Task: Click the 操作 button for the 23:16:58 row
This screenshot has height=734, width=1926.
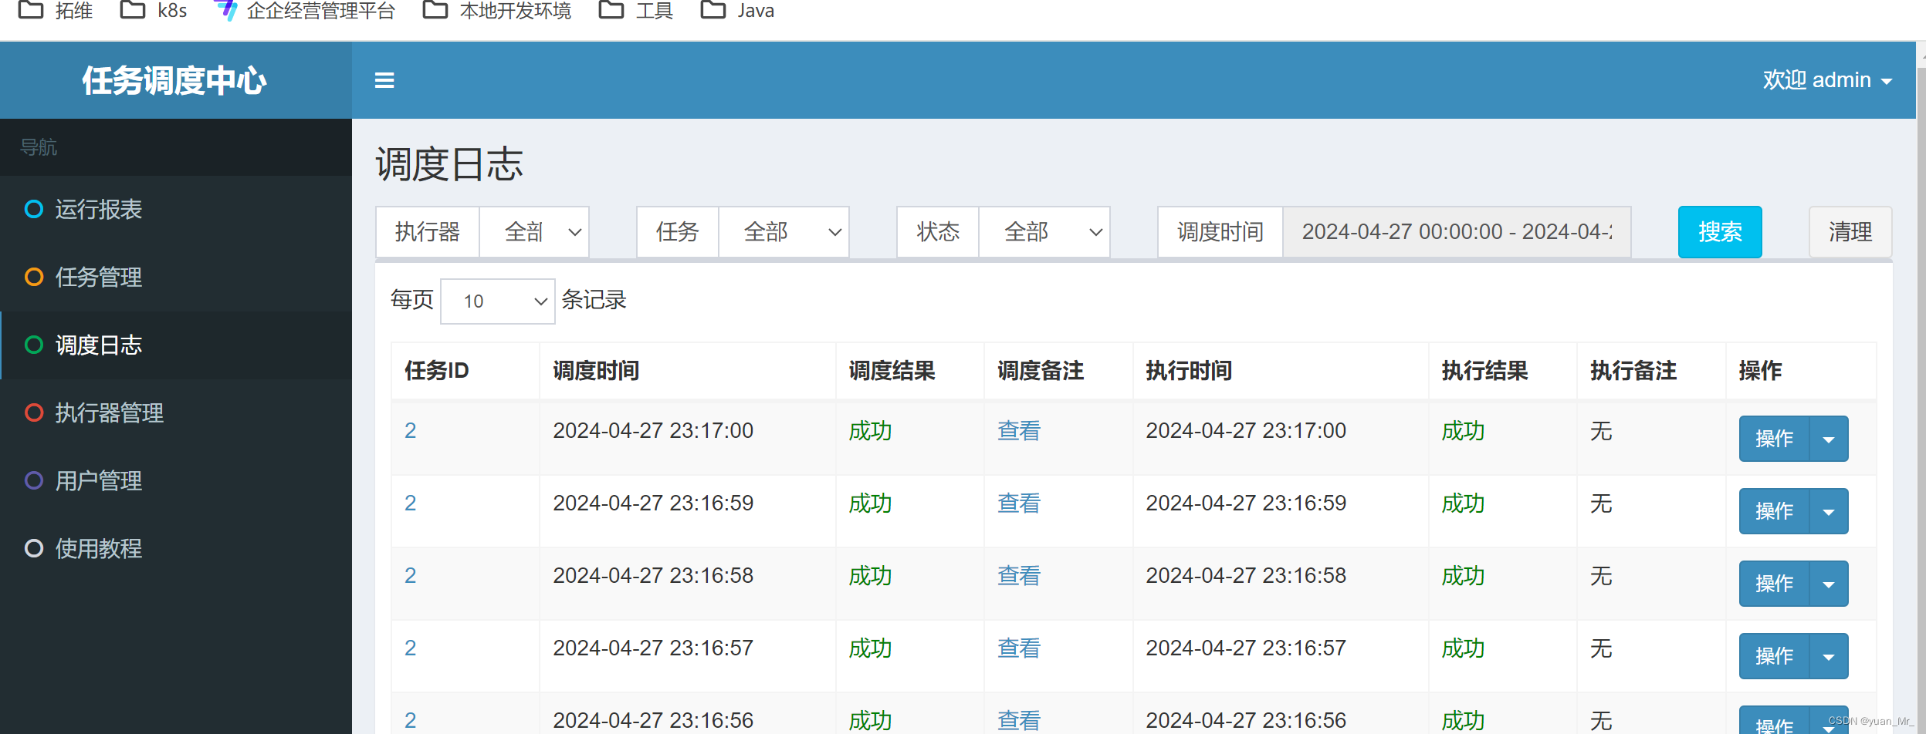Action: click(1774, 584)
